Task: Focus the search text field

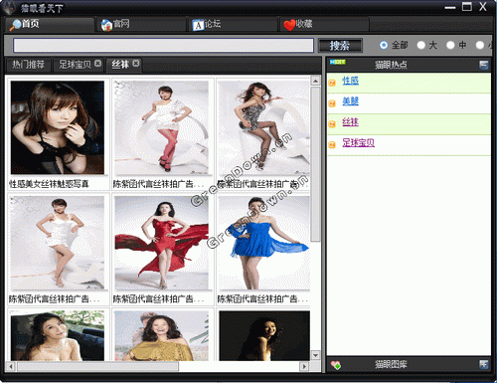Action: 163,45
